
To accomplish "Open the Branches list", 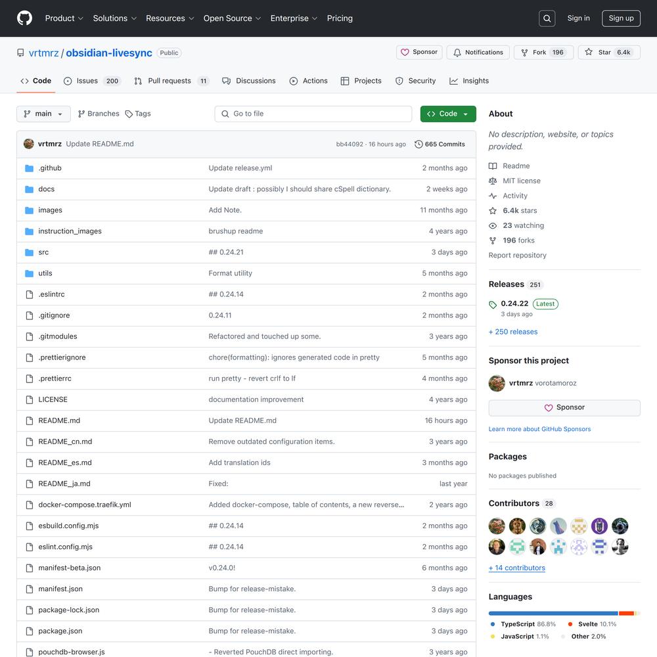I will coord(99,114).
